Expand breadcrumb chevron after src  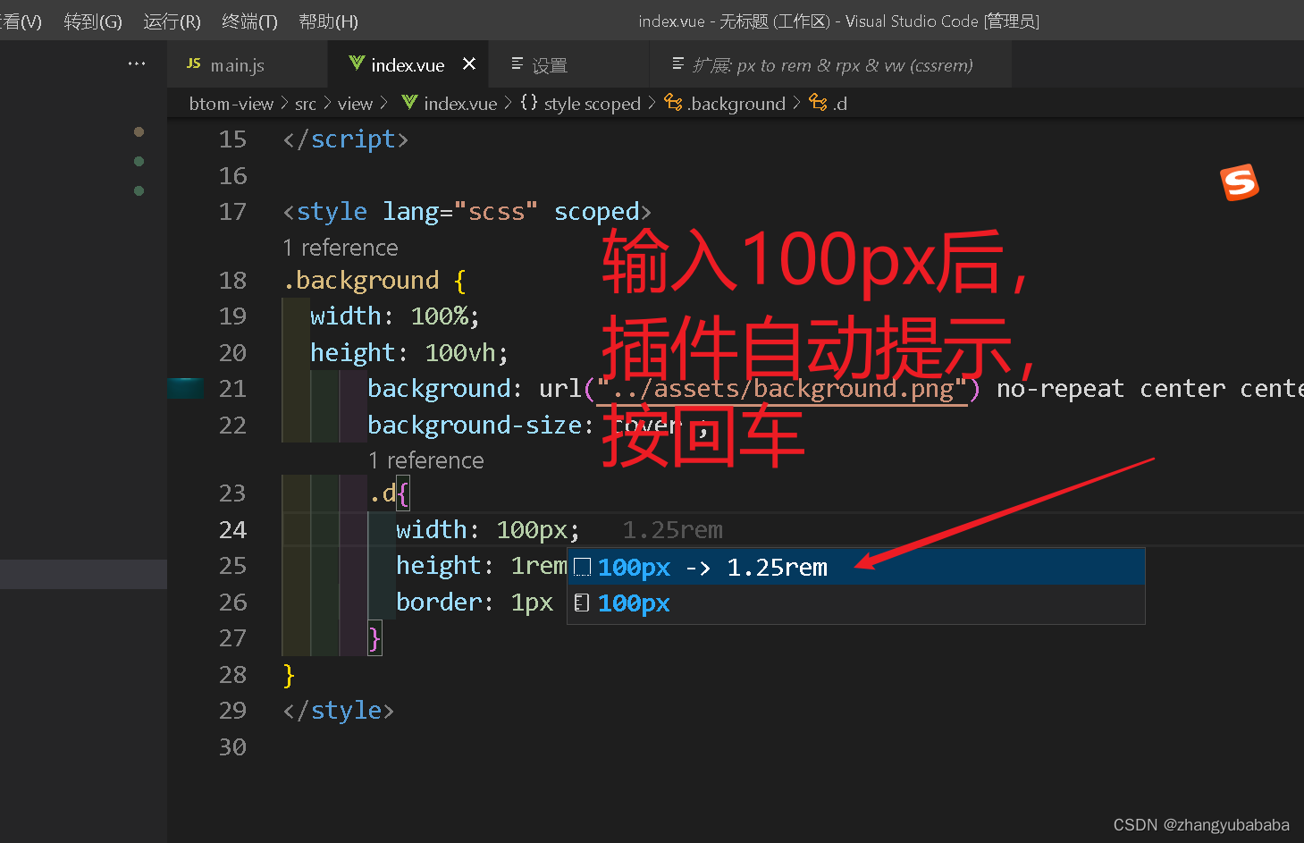327,104
